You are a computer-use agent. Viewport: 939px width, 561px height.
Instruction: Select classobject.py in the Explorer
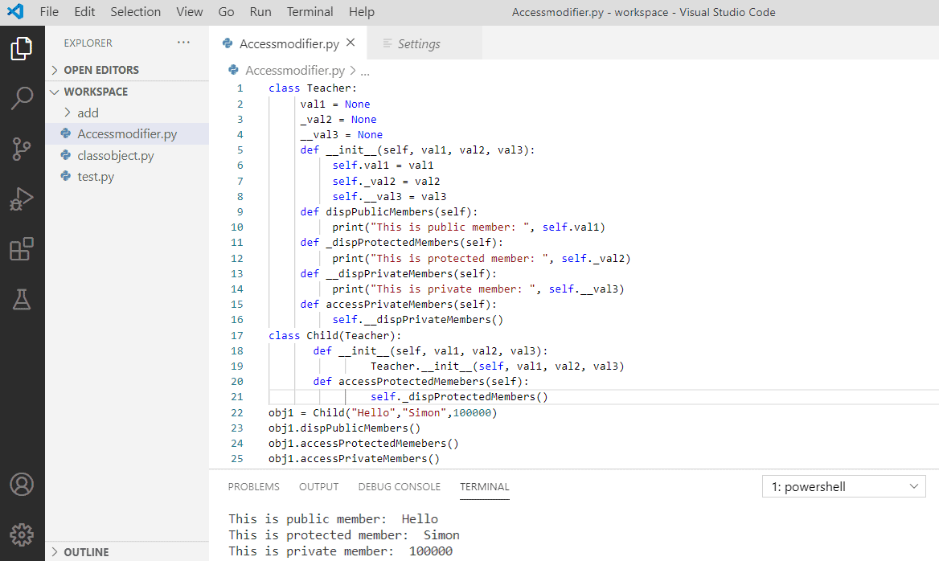pyautogui.click(x=116, y=155)
